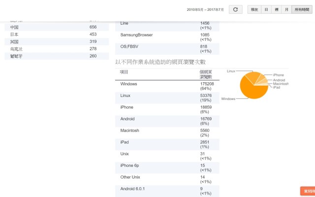
Task: Click the SamsungBrowser row in browser table
Action: point(167,37)
